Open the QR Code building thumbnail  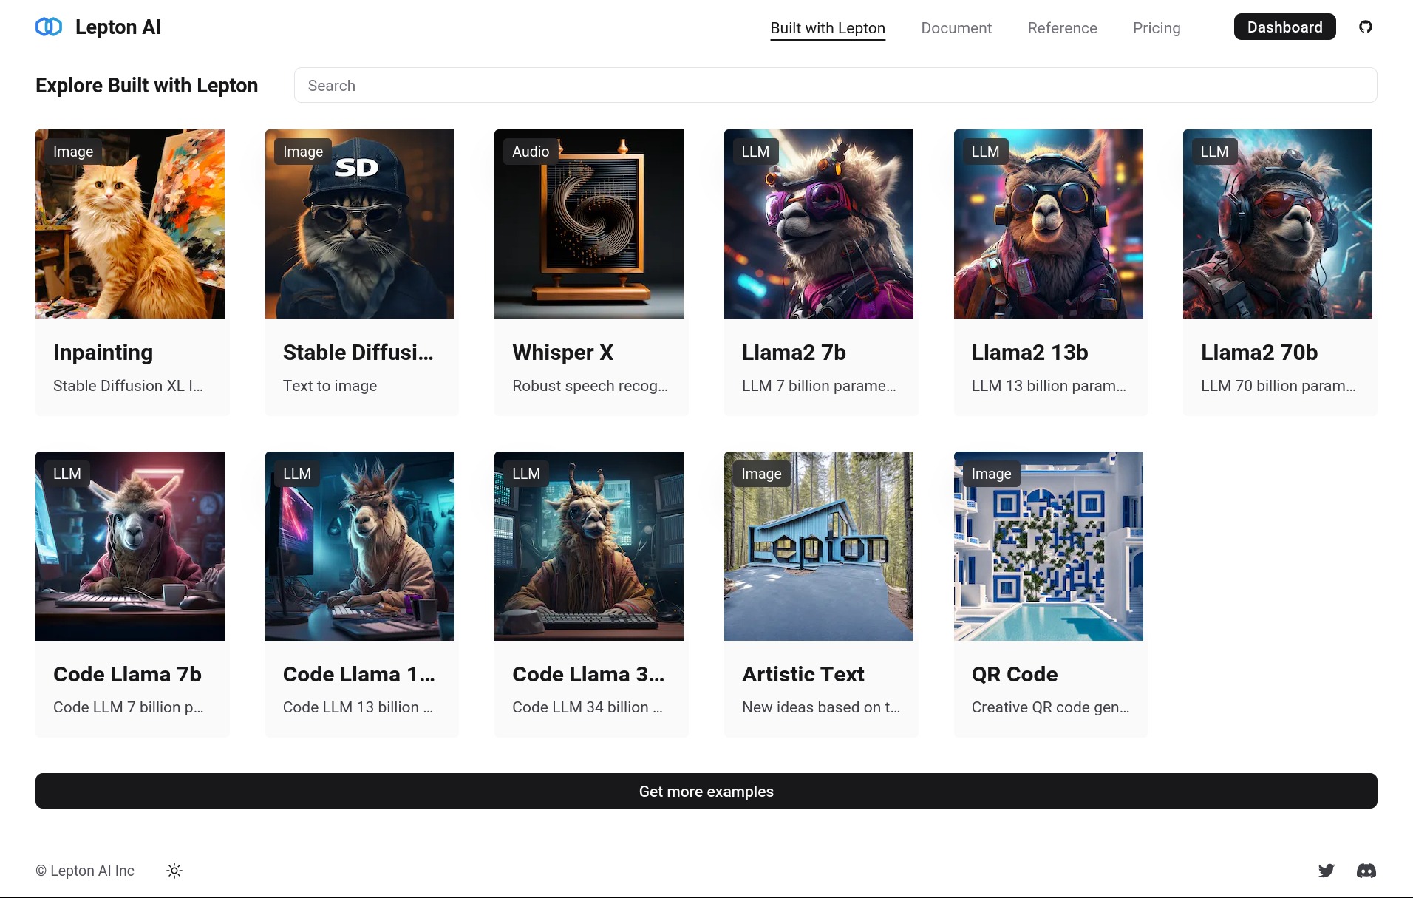1049,546
